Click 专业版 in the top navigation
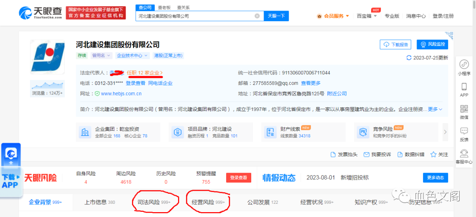The height and width of the screenshot is (217, 476). pos(392,16)
